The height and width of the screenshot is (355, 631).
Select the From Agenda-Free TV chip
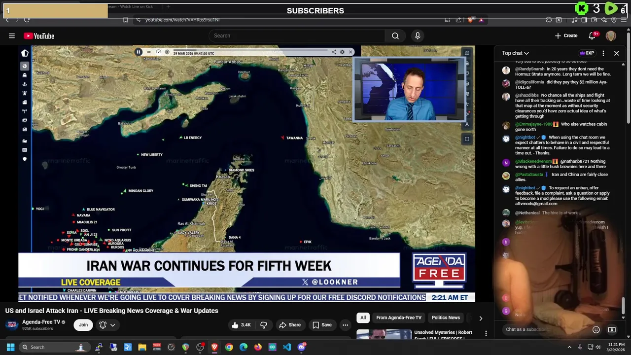click(x=399, y=318)
